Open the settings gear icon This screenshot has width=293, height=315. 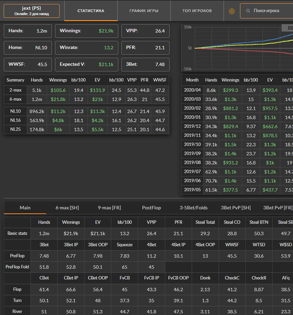point(232,11)
